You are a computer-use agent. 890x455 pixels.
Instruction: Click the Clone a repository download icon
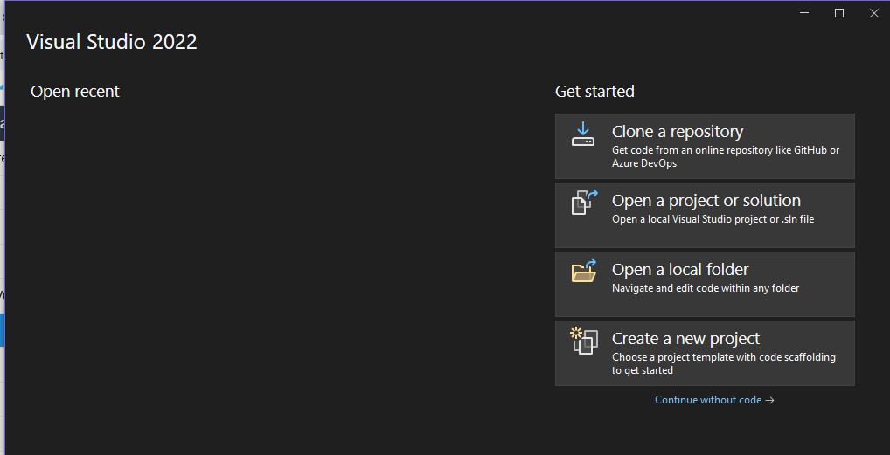point(583,134)
